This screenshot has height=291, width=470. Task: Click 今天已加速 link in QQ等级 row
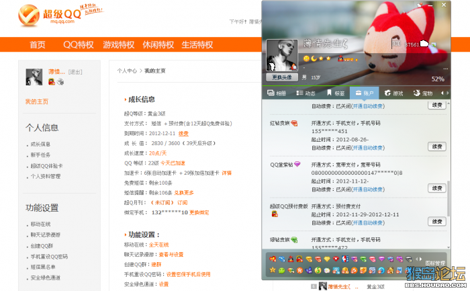173,163
